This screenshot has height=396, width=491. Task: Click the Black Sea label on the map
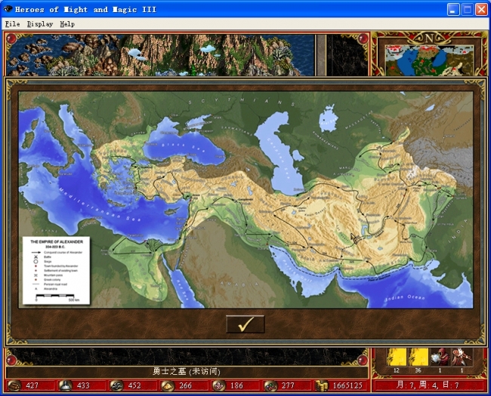[185, 148]
